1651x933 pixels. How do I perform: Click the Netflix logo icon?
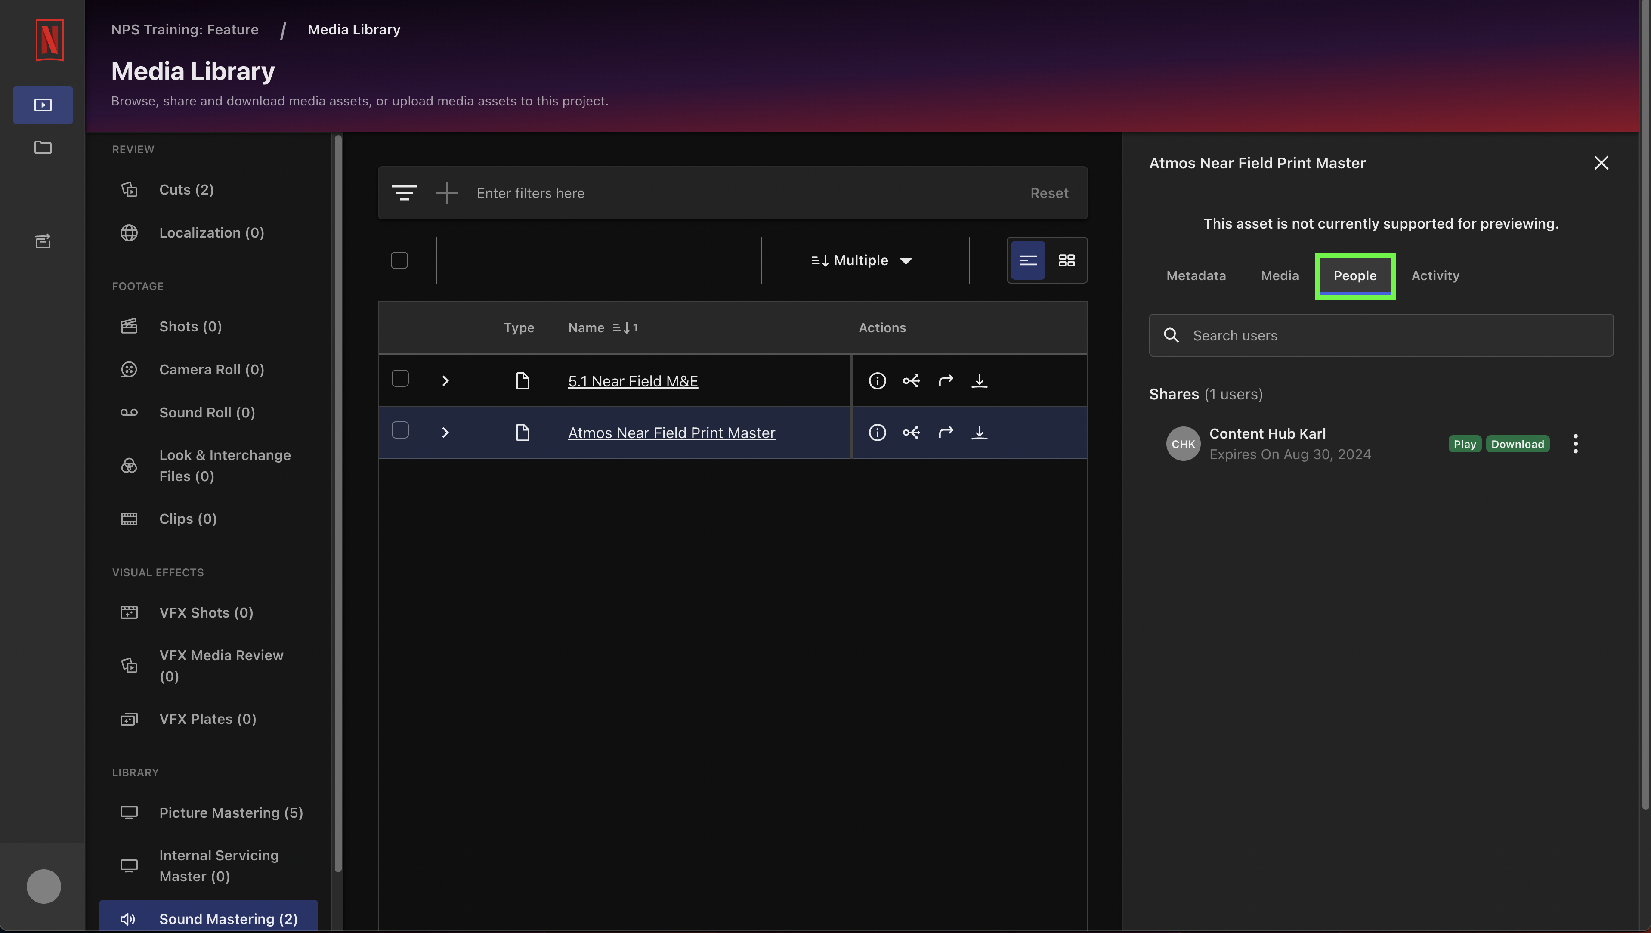(x=49, y=40)
